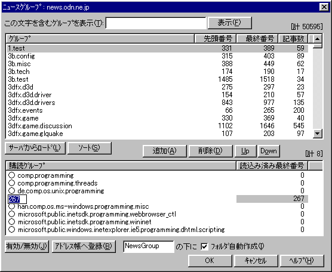The height and width of the screenshot is (272, 332).
Task: Select the 3dfx.game.discussion group row
Action: pyautogui.click(x=158, y=126)
